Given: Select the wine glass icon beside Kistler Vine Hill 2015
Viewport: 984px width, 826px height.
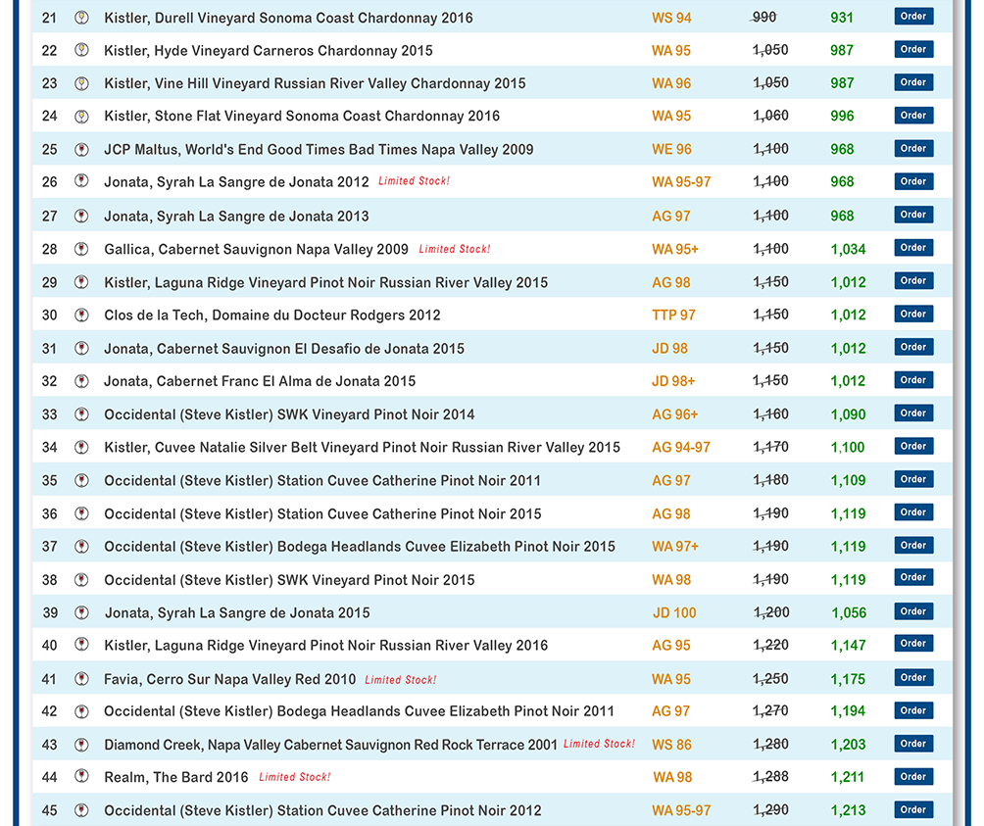Looking at the screenshot, I should [x=81, y=82].
